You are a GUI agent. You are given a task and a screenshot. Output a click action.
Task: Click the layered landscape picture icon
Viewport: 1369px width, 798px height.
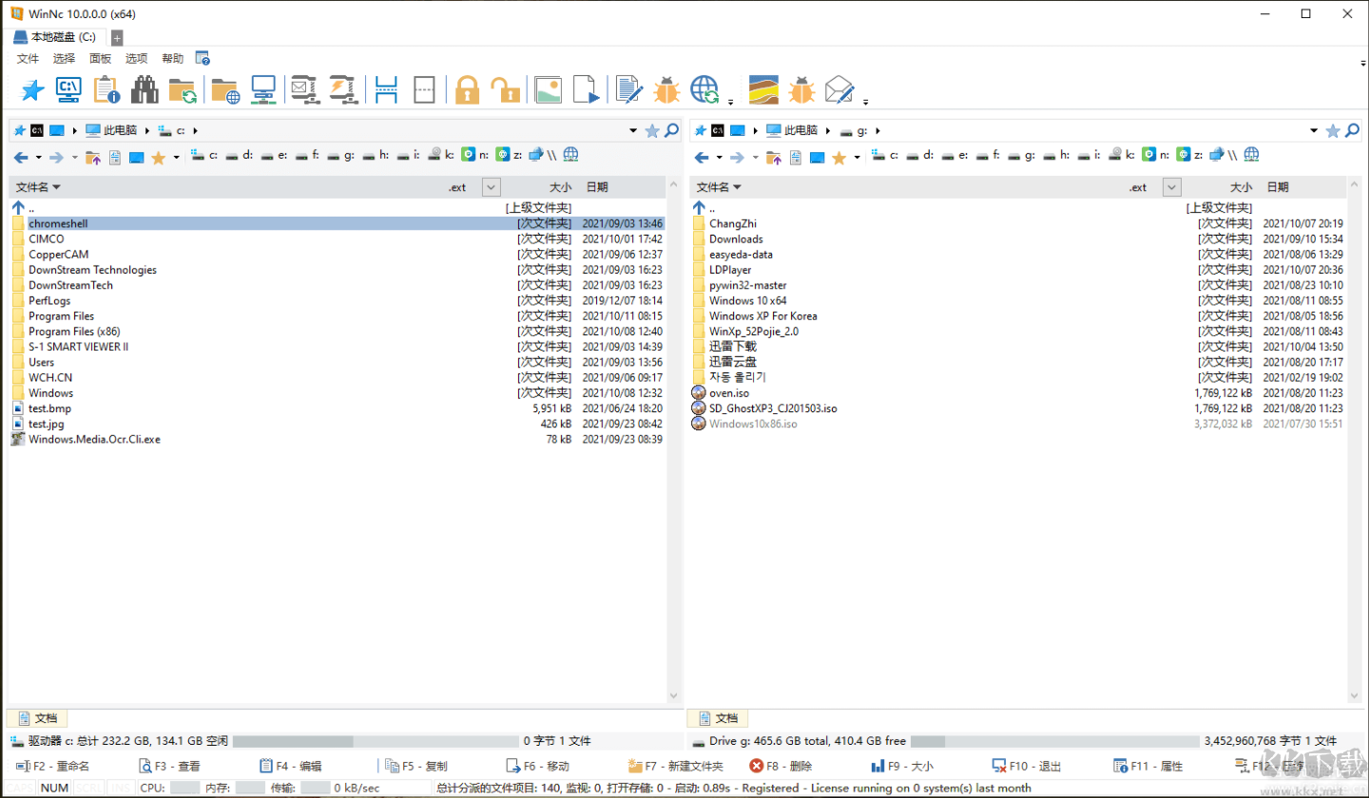click(764, 90)
